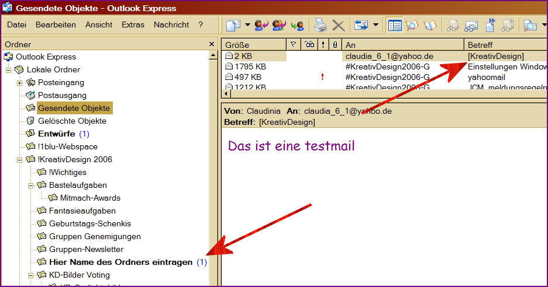Click the Entwürfe drafts folder icon
548x287 pixels.
31,134
